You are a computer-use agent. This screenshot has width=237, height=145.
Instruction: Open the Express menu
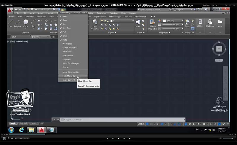coord(132,13)
